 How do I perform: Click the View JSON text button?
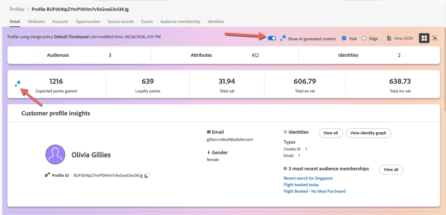pyautogui.click(x=403, y=38)
